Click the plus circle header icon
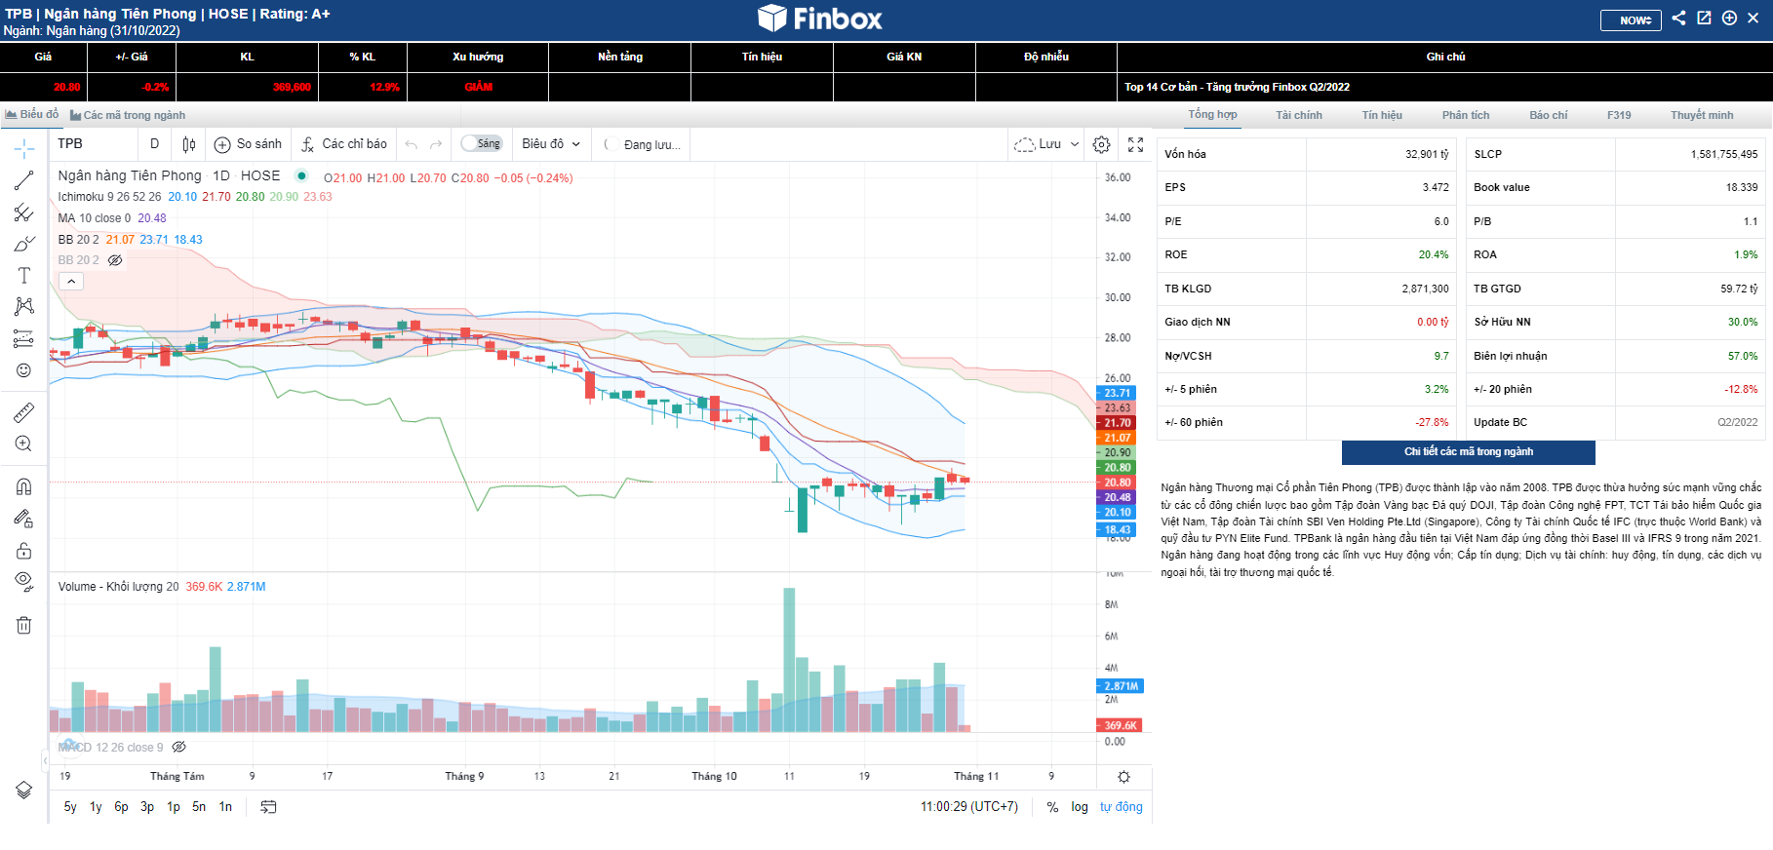The image size is (1773, 850). click(1729, 18)
